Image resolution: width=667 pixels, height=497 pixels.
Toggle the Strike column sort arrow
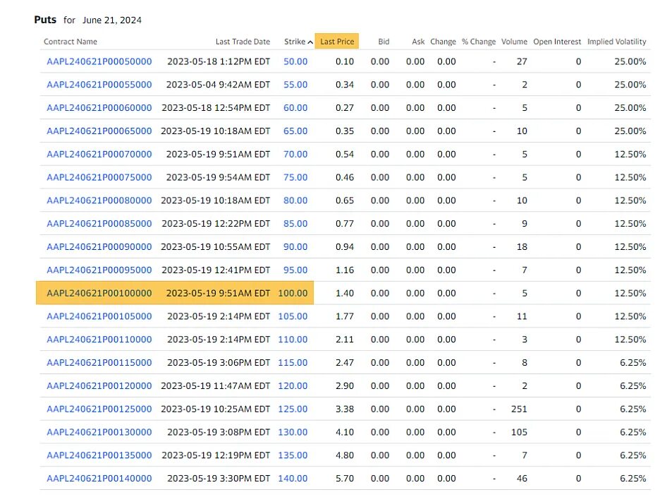(310, 42)
